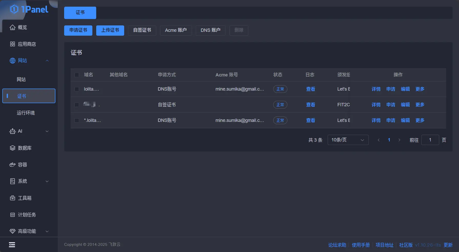Expand the 高级功能 sidebar menu
The width and height of the screenshot is (459, 252).
pos(29,231)
